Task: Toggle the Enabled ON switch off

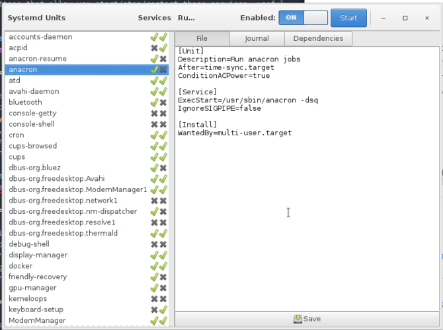Action: (303, 18)
